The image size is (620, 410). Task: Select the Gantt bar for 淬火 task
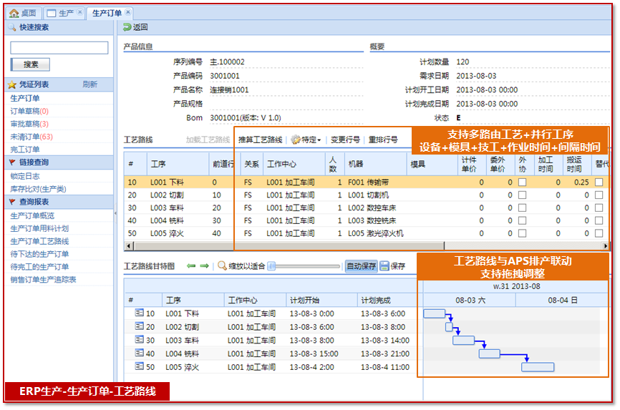coord(538,367)
